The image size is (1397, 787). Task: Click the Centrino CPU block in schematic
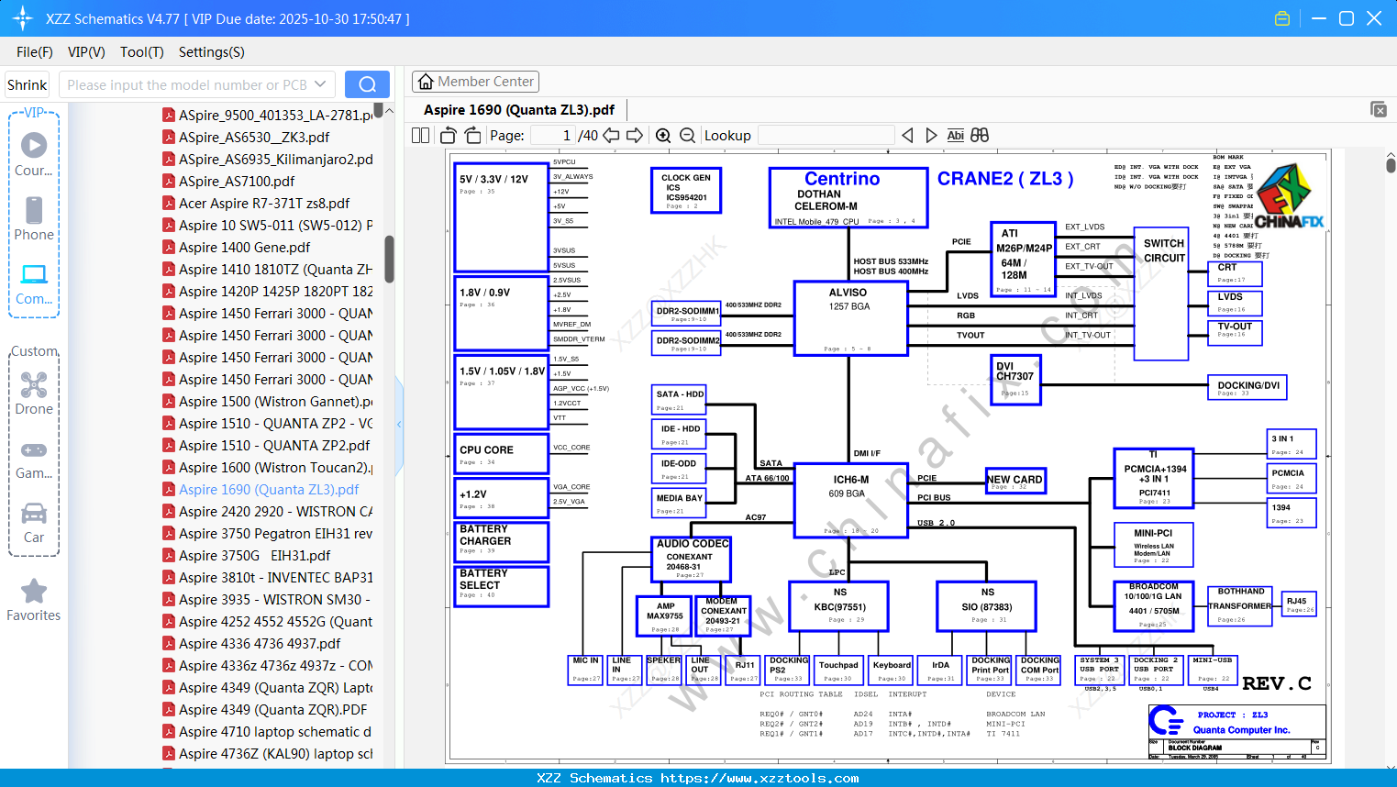[x=848, y=197]
